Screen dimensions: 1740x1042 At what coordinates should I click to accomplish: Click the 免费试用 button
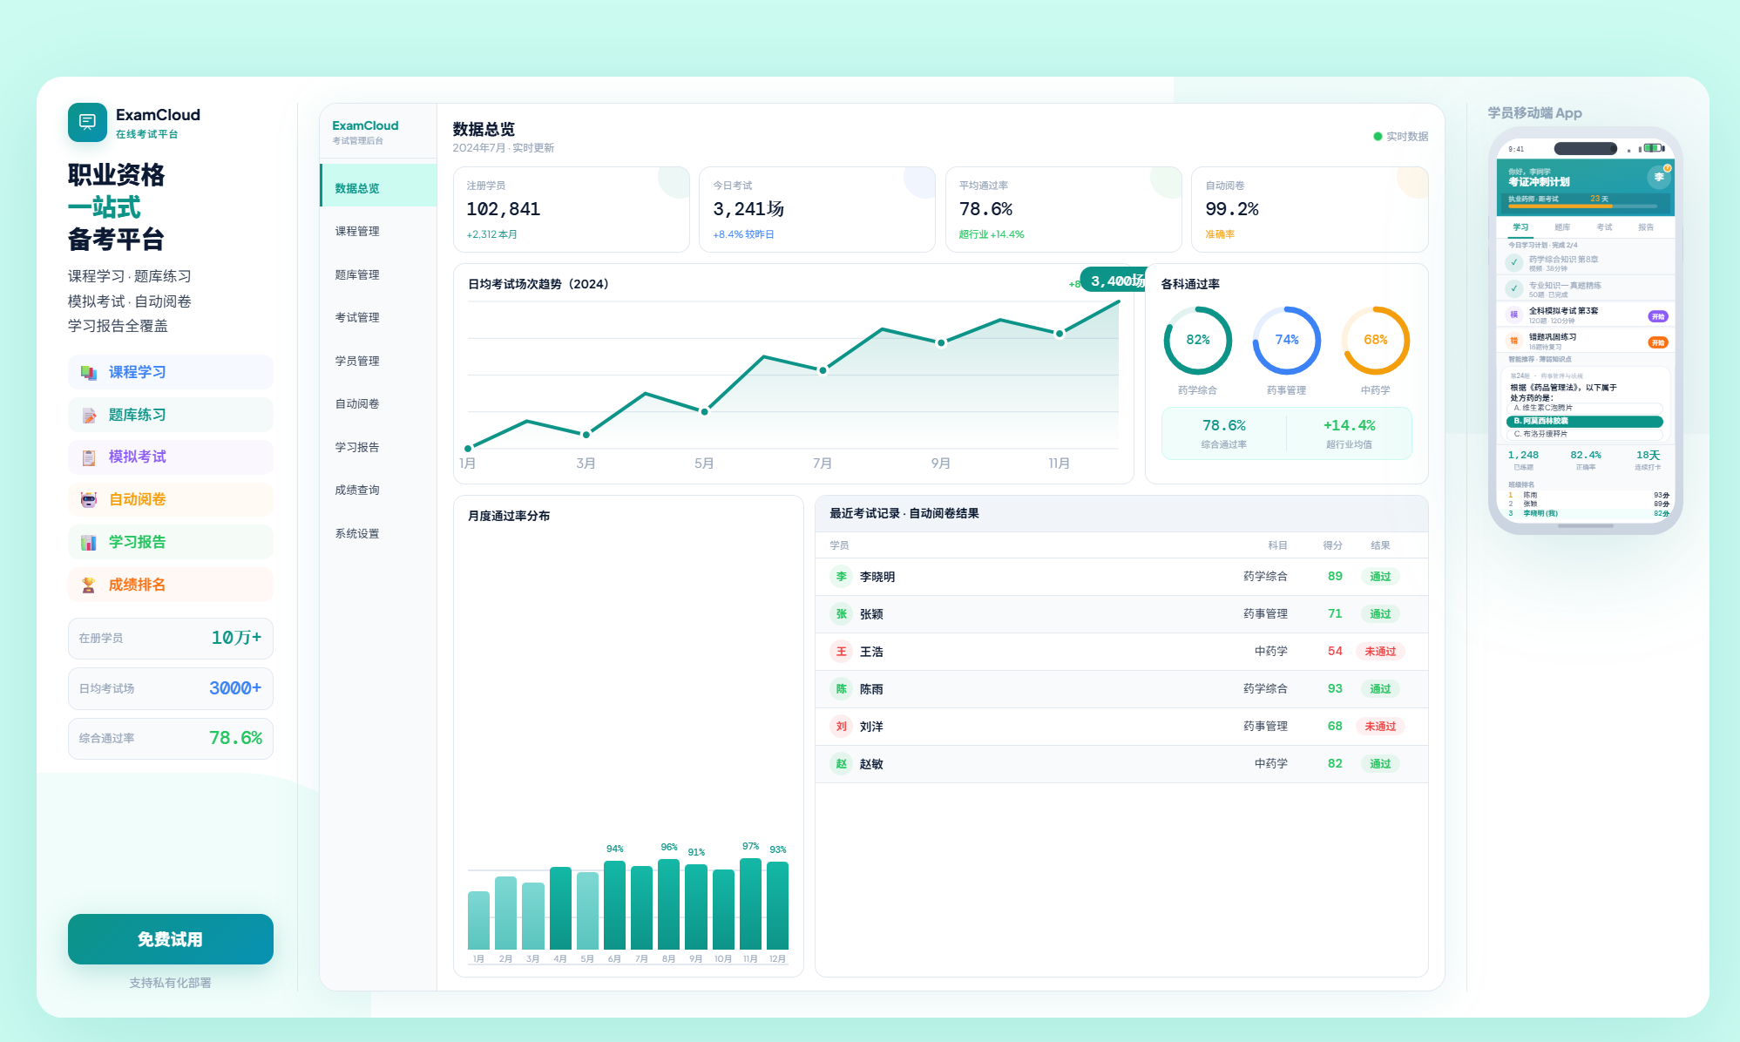pos(171,939)
